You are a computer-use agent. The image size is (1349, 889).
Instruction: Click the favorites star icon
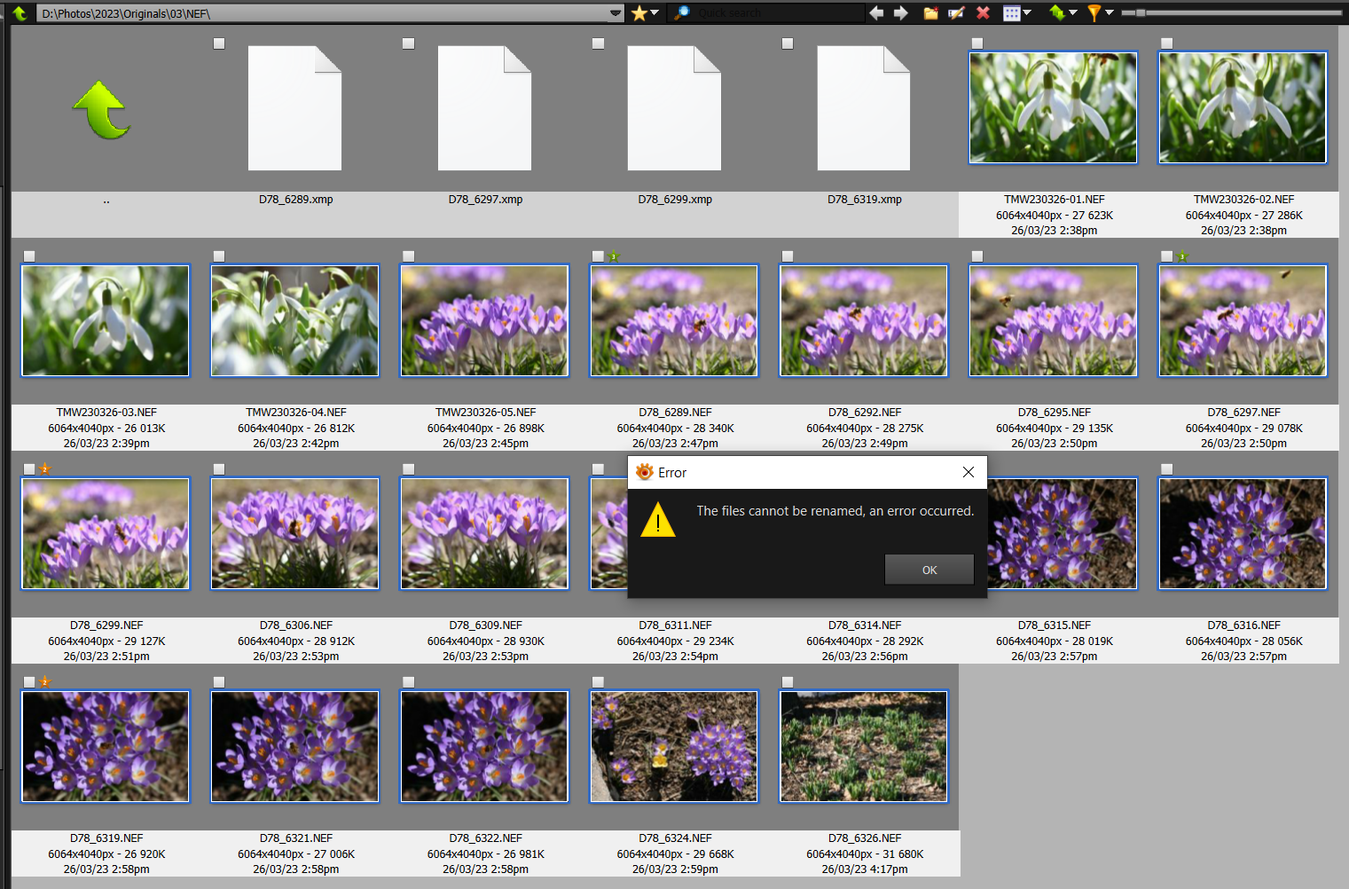coord(639,13)
